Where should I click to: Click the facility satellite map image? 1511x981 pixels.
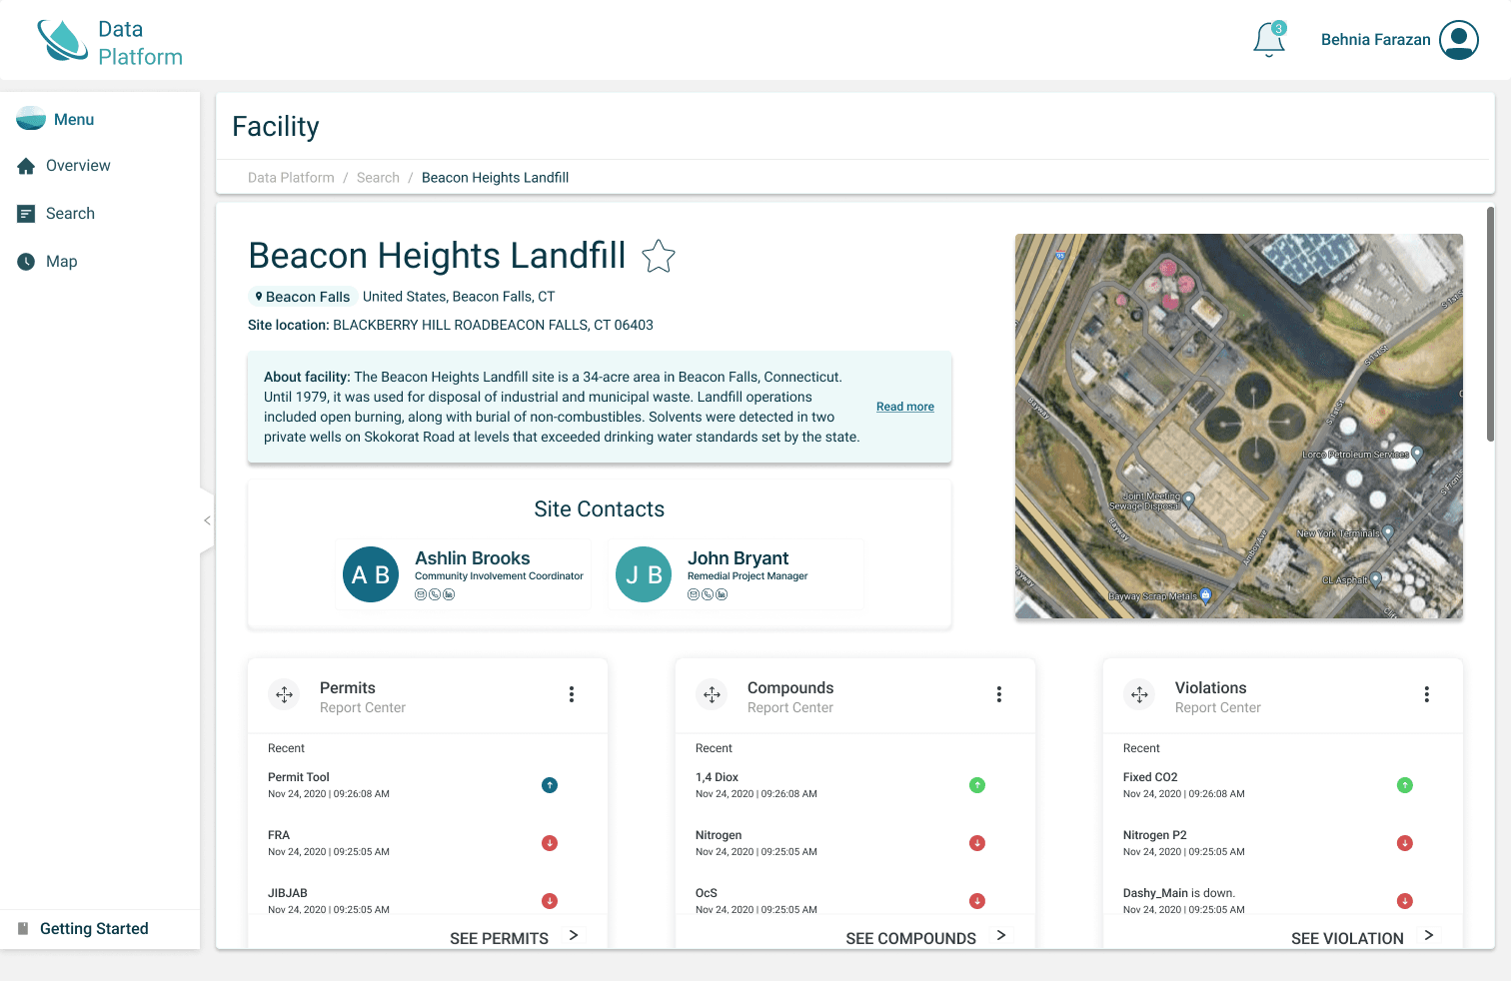pos(1239,427)
